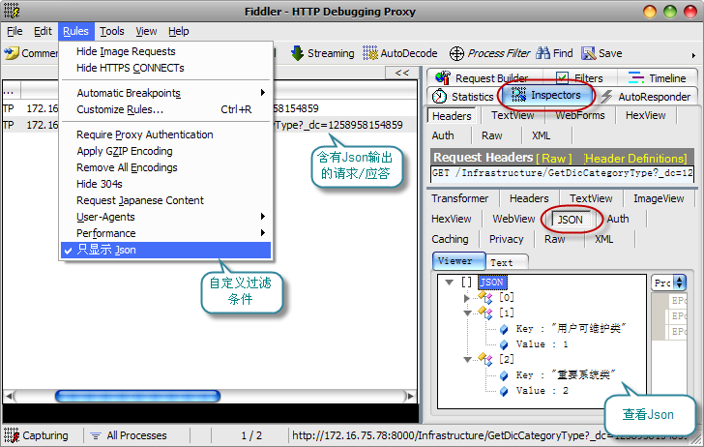Click the AutoDecode toolbar icon
Viewport: 704px width, 447px height.
(371, 53)
